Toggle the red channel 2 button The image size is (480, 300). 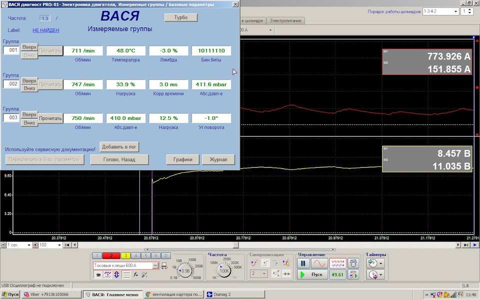(111, 255)
